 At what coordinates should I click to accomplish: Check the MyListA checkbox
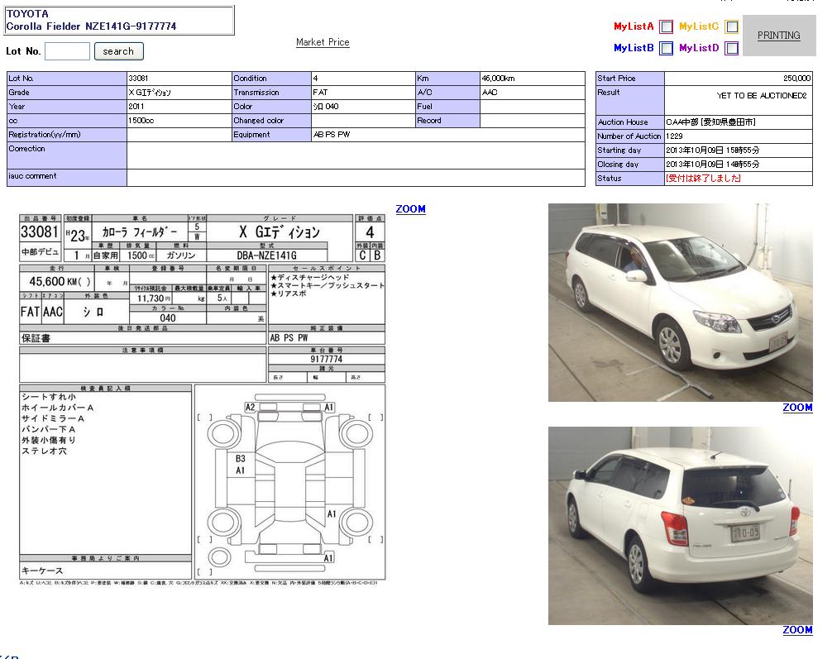pos(667,26)
